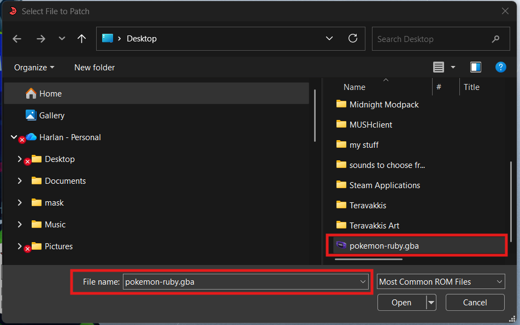Select the Steam Applications folder
The height and width of the screenshot is (325, 520).
[x=385, y=185]
